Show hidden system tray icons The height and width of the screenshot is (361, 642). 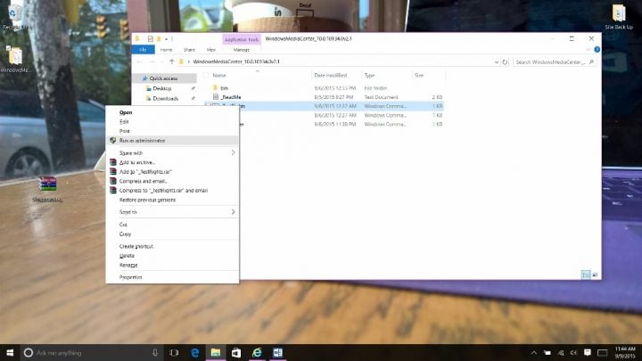coord(534,352)
